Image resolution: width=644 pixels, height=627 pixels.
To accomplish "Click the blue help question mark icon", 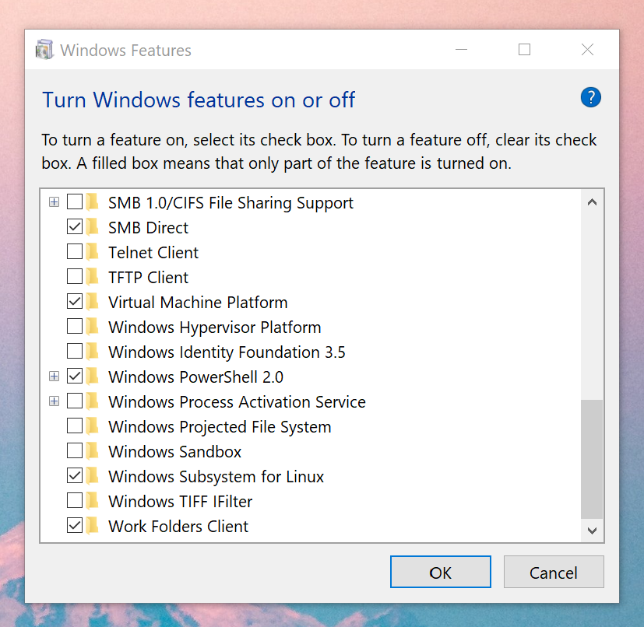I will [590, 98].
